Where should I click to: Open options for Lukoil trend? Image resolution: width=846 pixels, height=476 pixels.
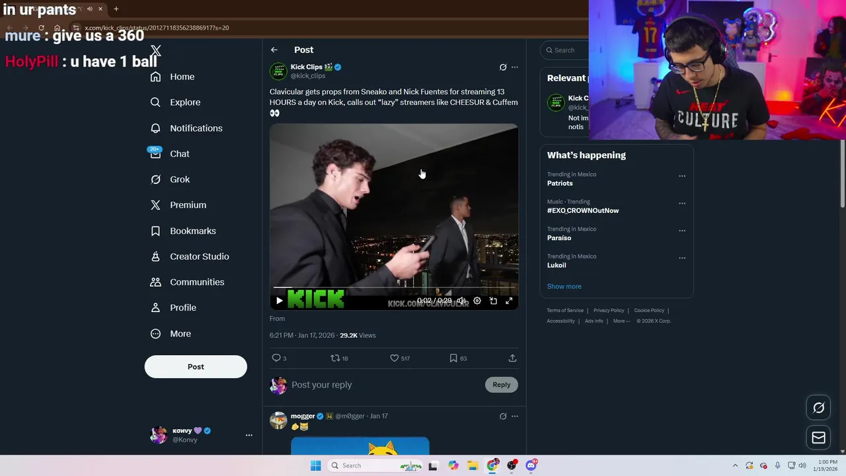[x=682, y=258]
